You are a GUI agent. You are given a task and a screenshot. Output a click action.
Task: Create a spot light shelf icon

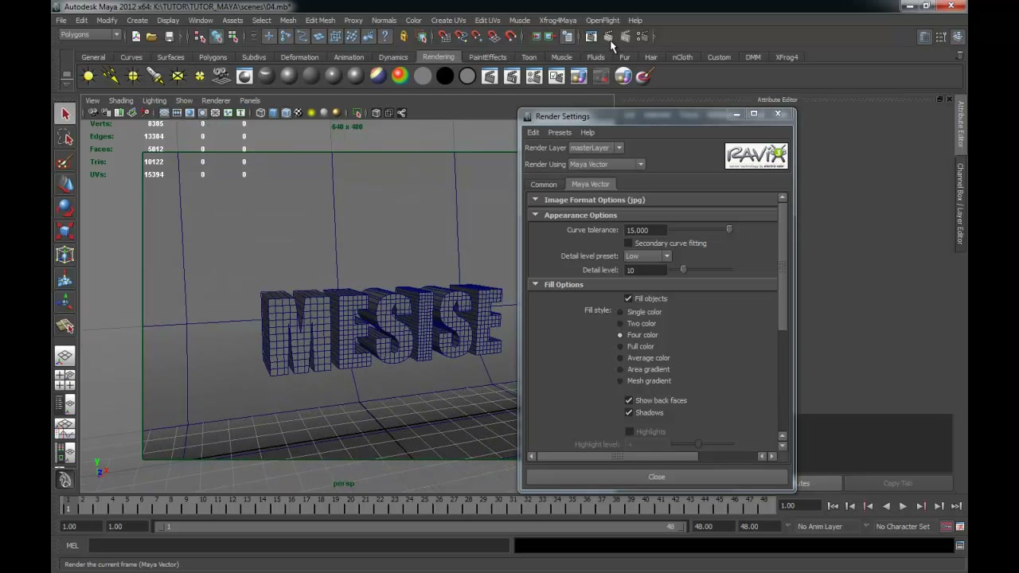[x=155, y=76]
